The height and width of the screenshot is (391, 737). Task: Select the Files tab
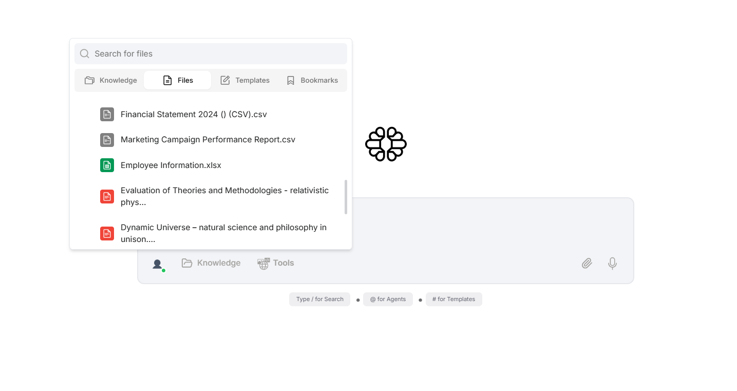(178, 80)
